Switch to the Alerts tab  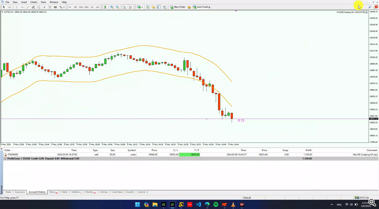click(x=65, y=192)
